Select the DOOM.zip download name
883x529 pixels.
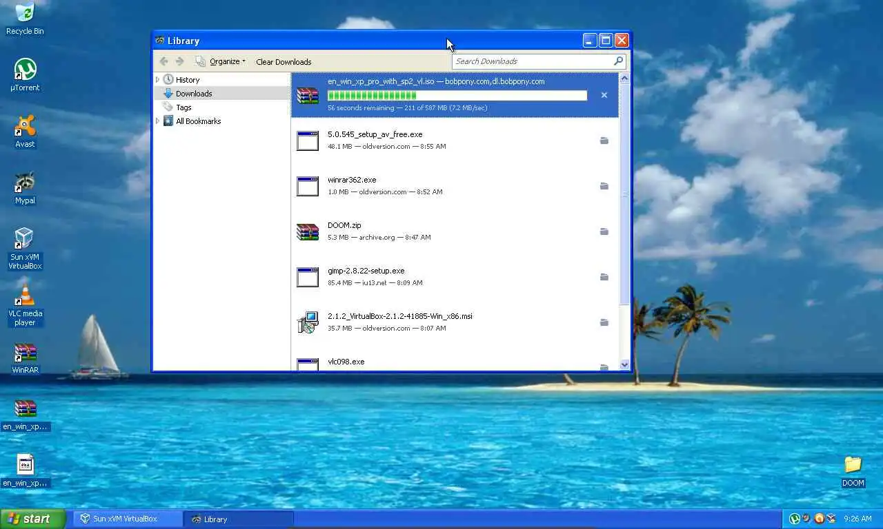[344, 225]
